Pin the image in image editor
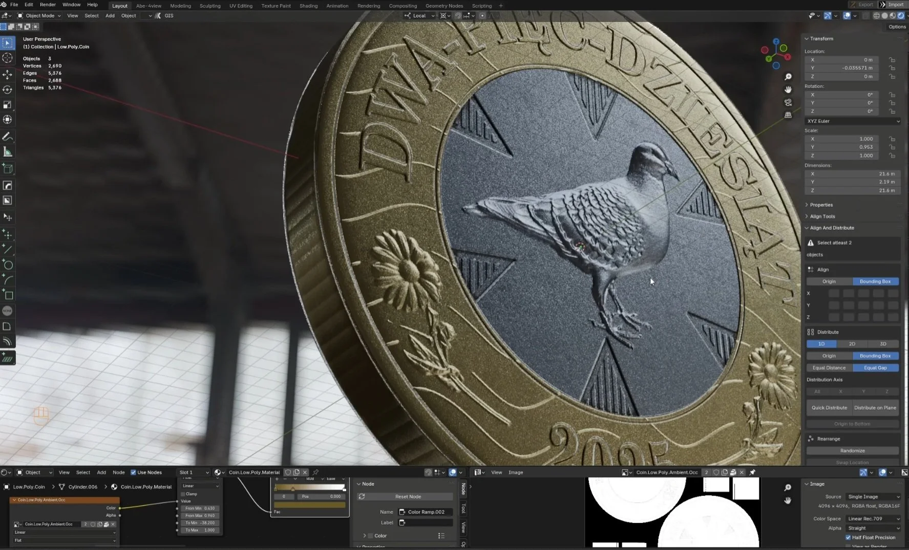 (x=752, y=472)
